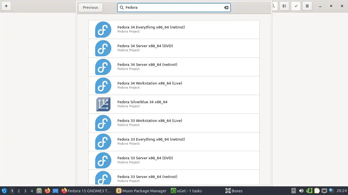Screen dimensions: 348x195
Task: Select Fedora 33 Server x86_64 (netinst)
Action: tap(174, 177)
